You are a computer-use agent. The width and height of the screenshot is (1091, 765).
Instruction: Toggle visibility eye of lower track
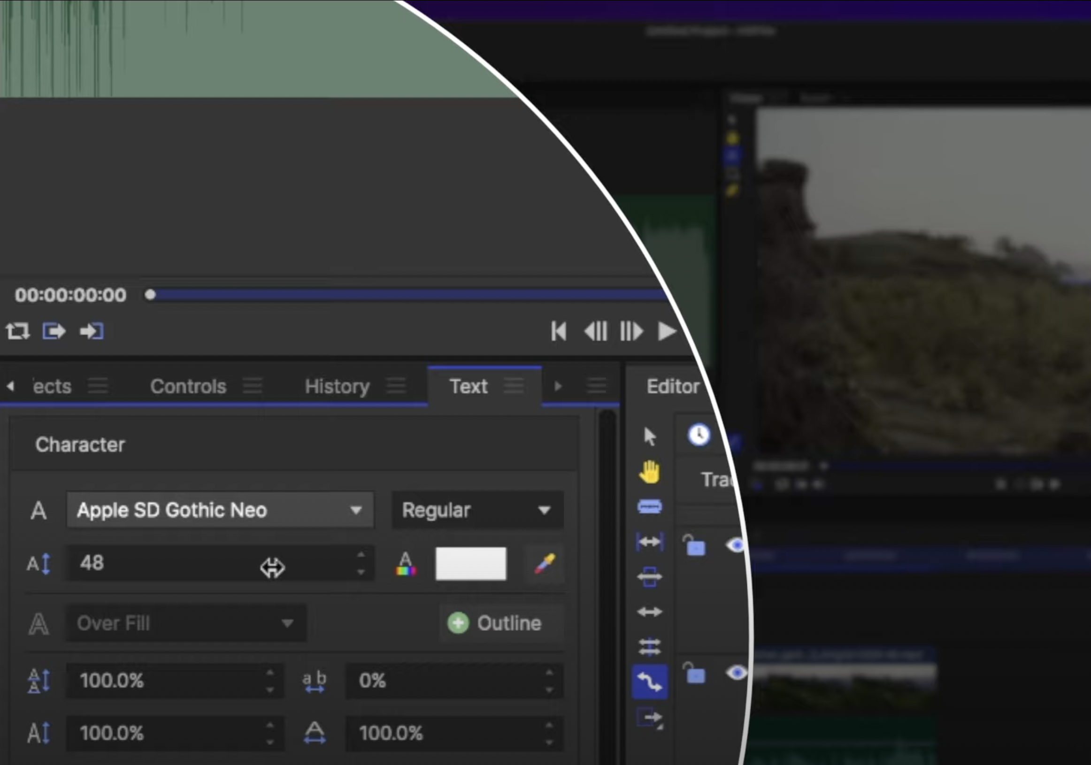click(x=736, y=673)
